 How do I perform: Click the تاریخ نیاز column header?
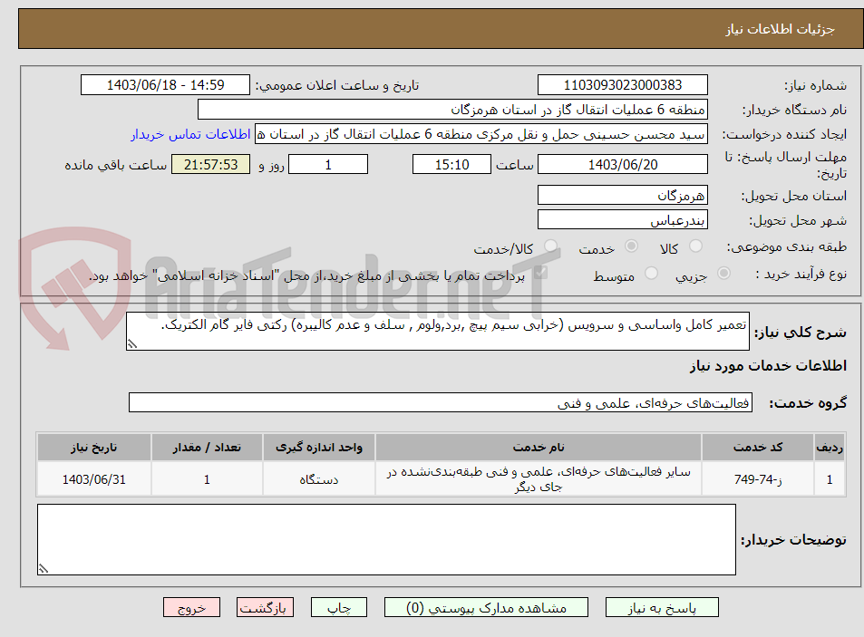tap(93, 447)
